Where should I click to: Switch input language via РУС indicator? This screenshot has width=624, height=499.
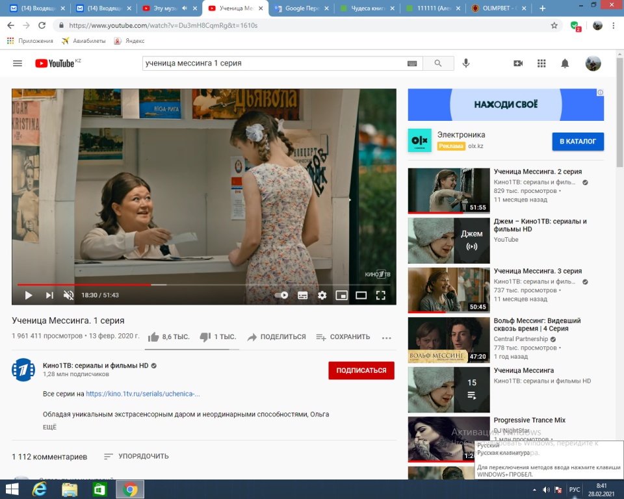tap(574, 489)
